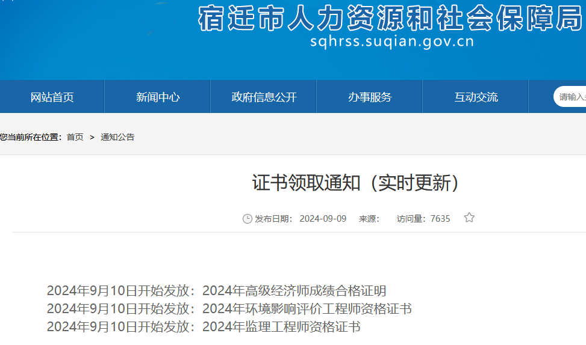Click the 环境影响评价工程师资格证书 notice line
This screenshot has height=345, width=586.
[229, 309]
